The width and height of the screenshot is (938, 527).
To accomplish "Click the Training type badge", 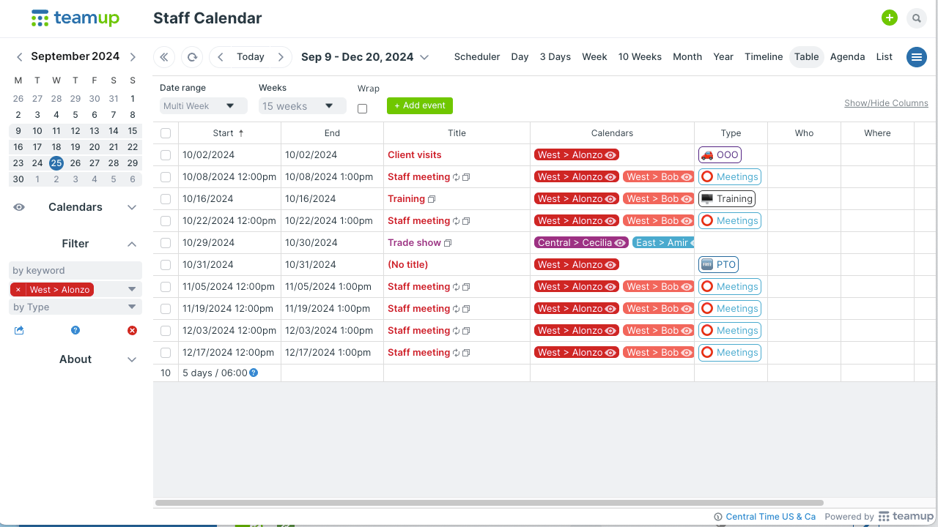I will click(726, 198).
